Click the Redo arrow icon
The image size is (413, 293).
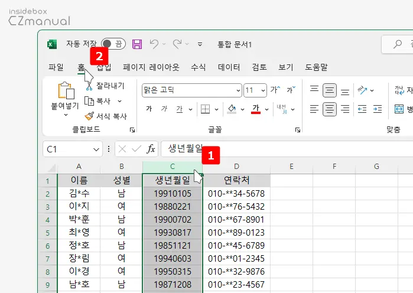click(x=177, y=44)
